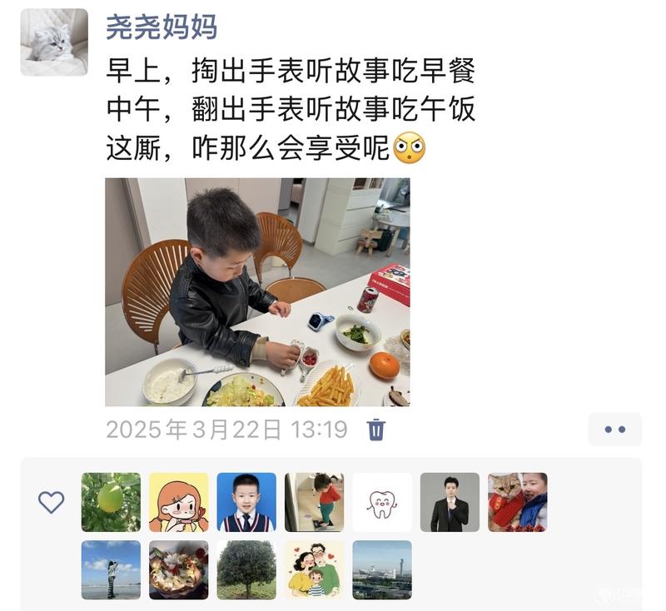
Task: Tap the 2025年3月22日 13:19 timestamp
Action: (226, 430)
